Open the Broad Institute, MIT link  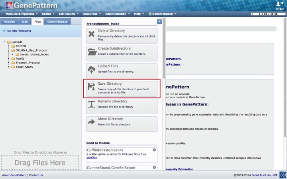(x=264, y=175)
